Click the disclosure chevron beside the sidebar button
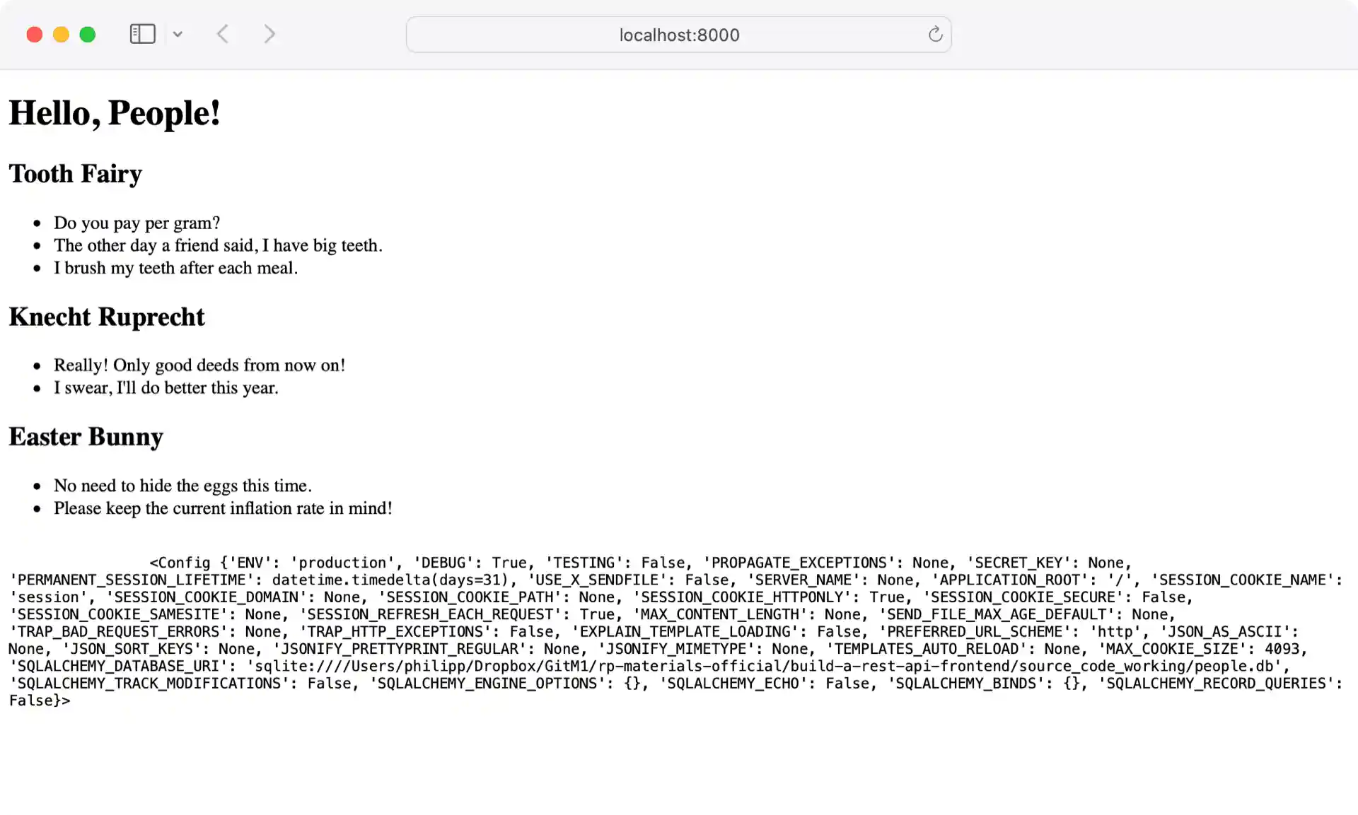 [x=178, y=34]
